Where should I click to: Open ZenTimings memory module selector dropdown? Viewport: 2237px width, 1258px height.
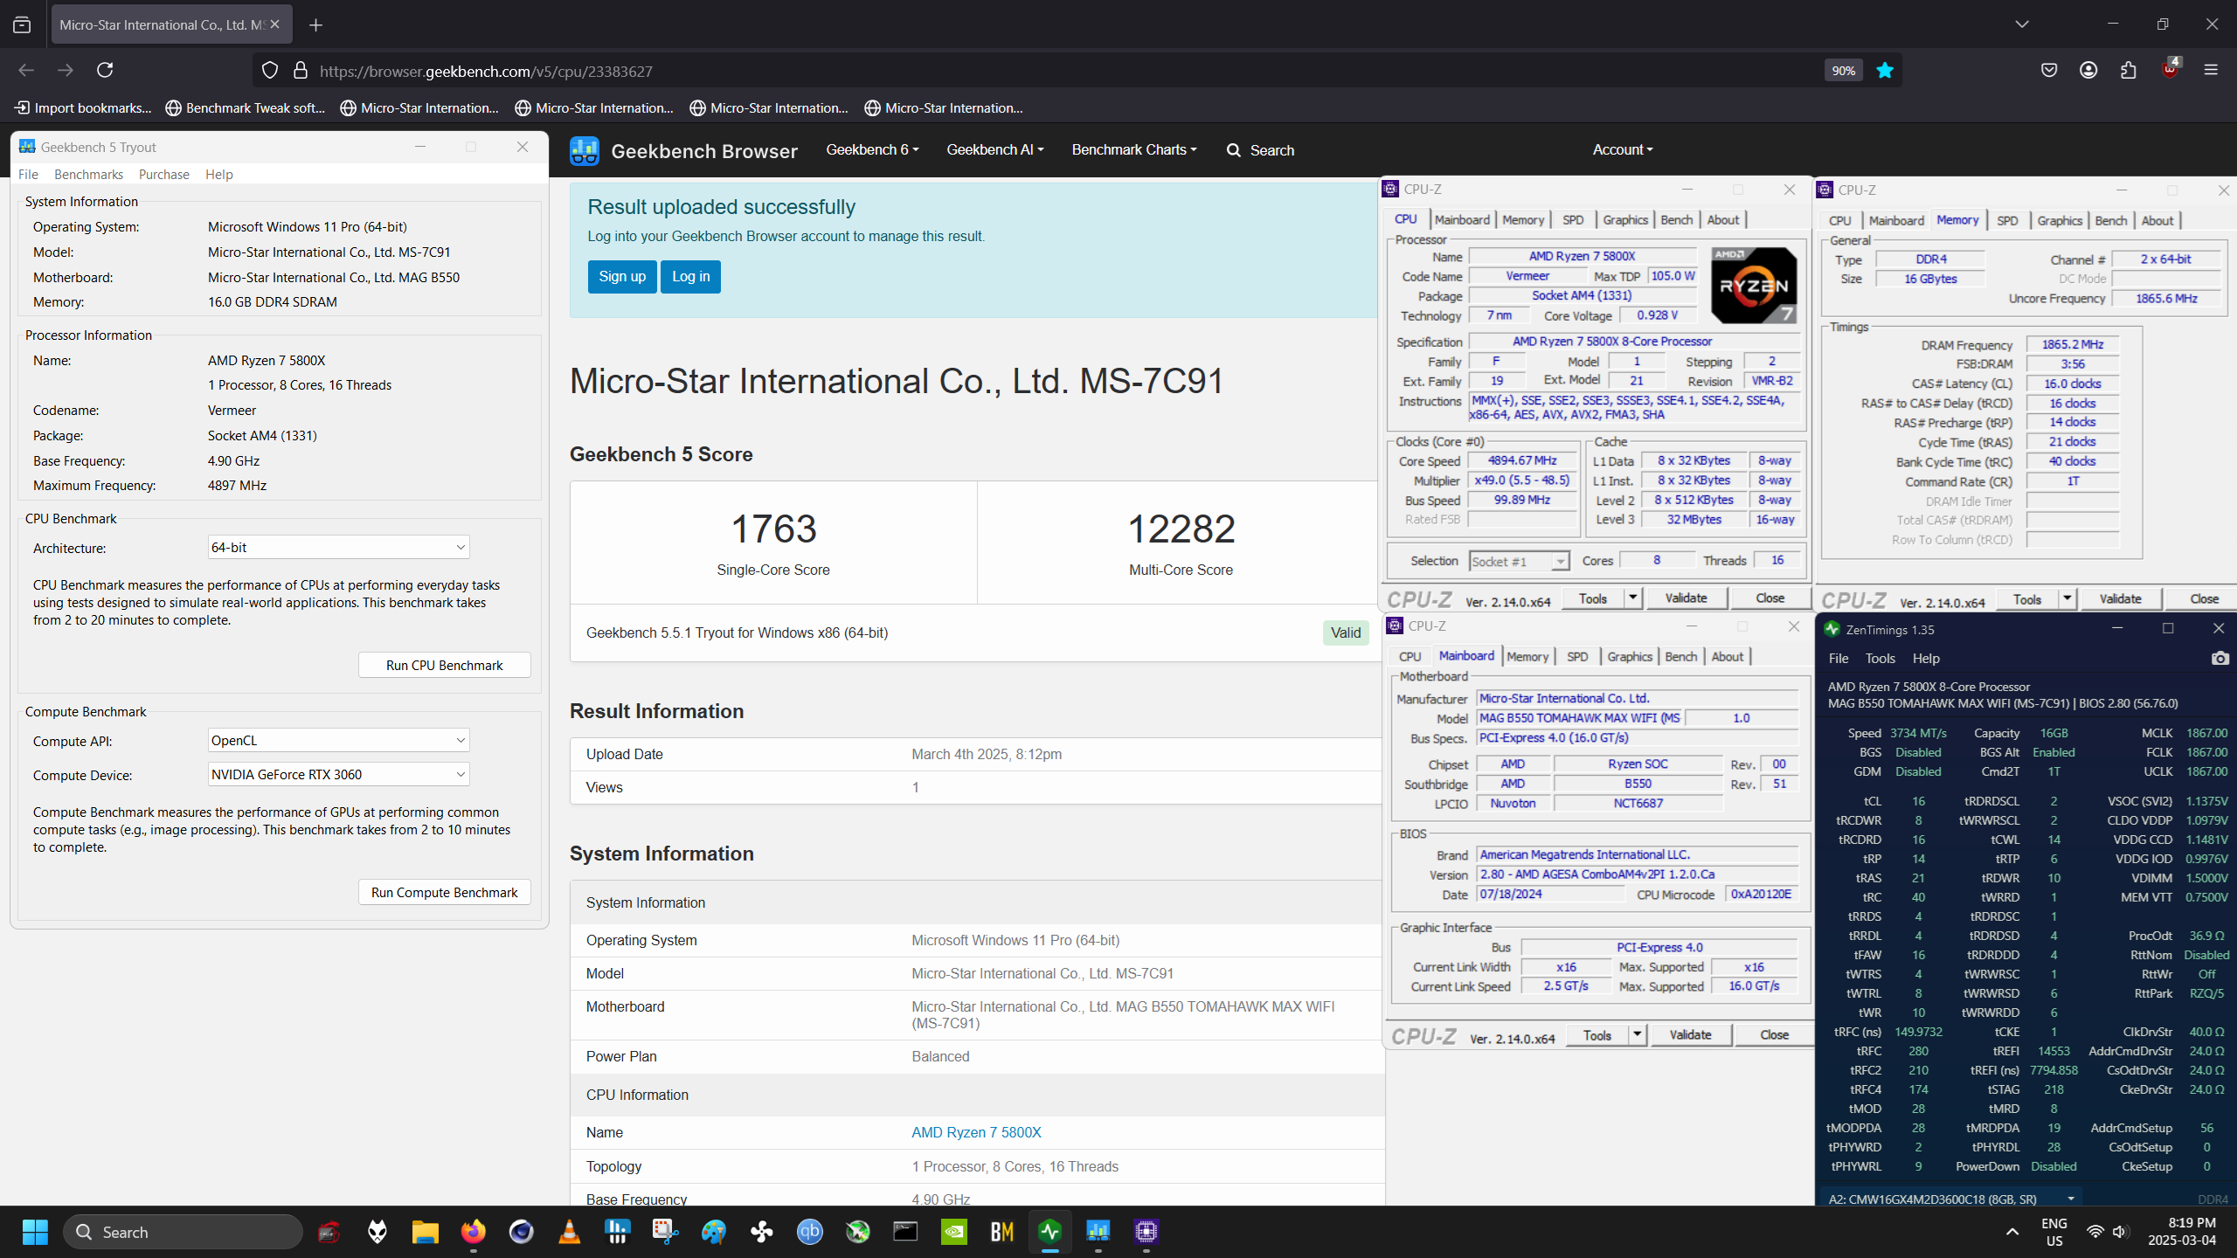(1951, 1199)
